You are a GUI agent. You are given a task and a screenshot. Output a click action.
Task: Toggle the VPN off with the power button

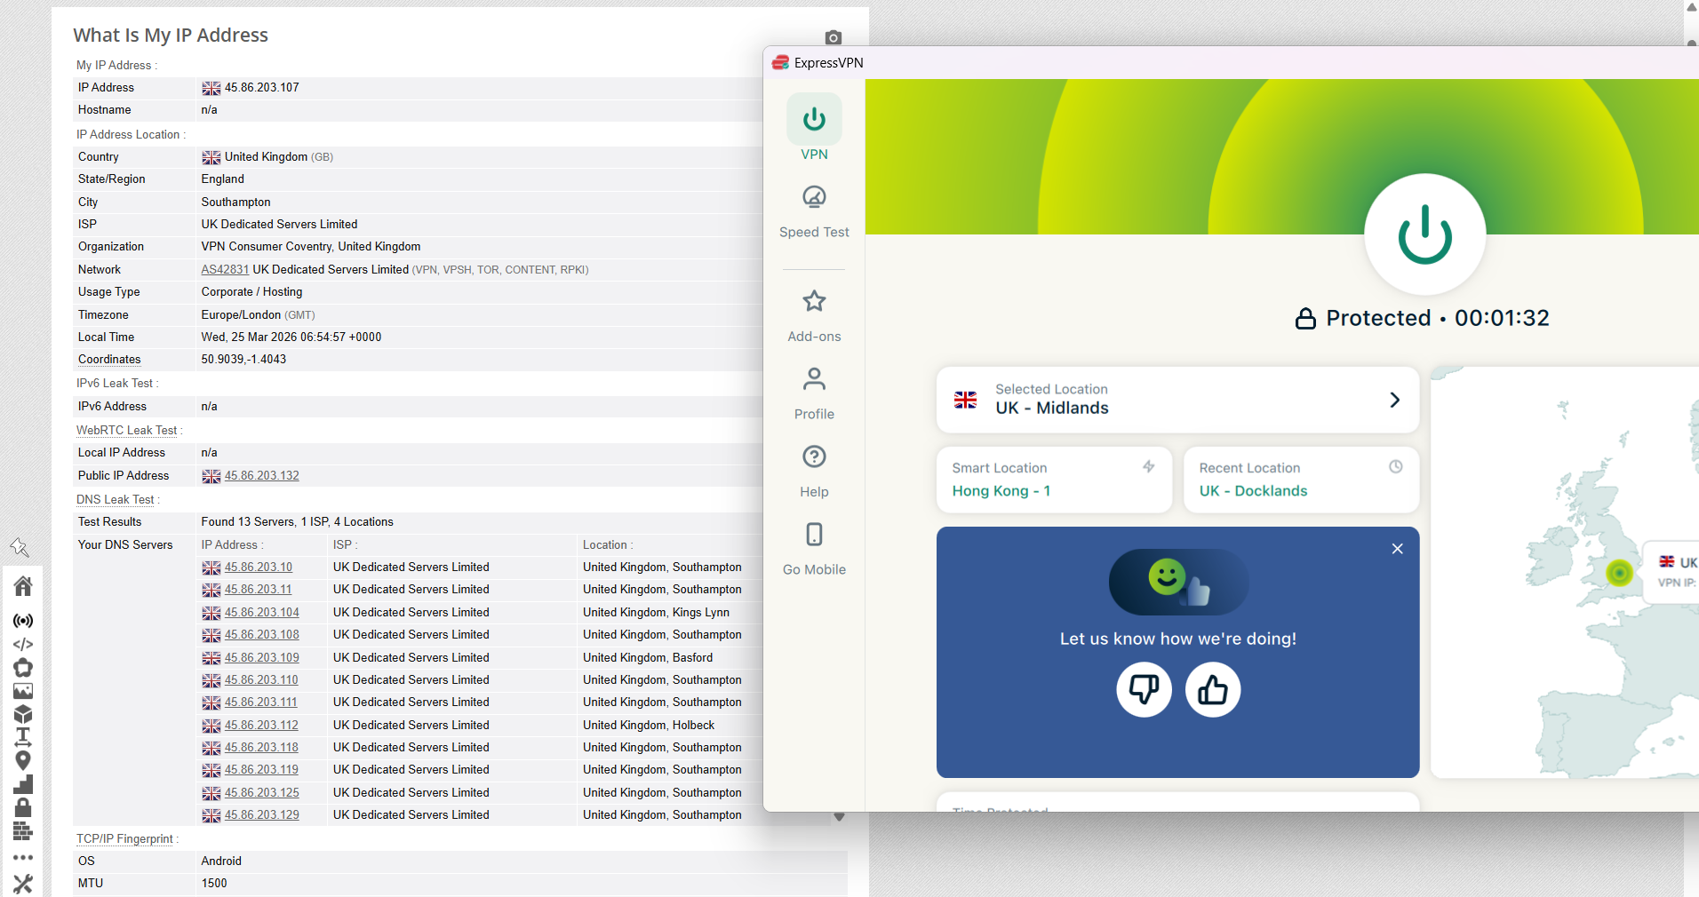click(1424, 234)
